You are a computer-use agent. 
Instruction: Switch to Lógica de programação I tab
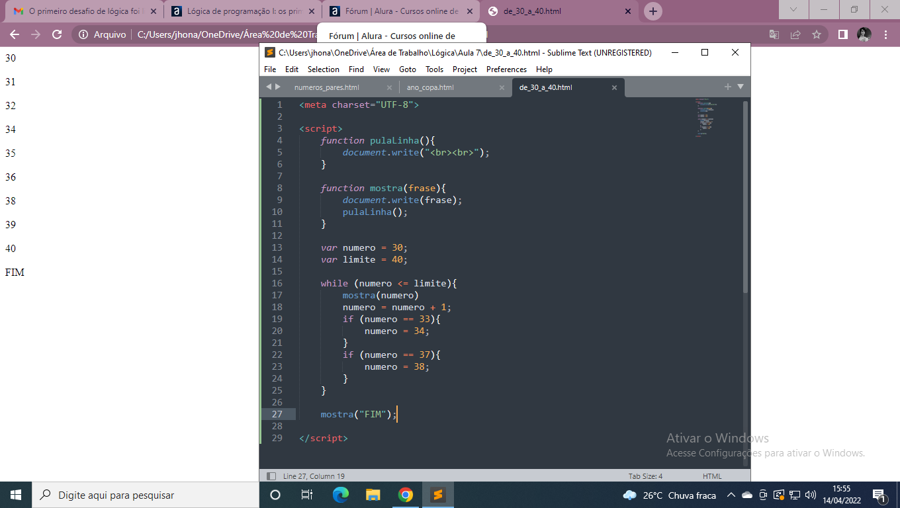pos(243,11)
